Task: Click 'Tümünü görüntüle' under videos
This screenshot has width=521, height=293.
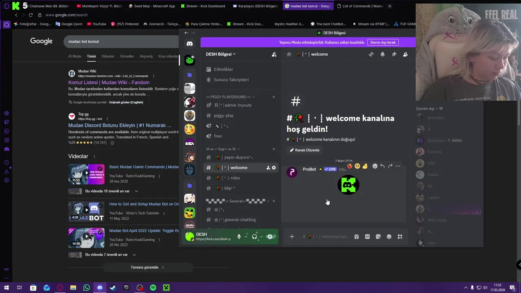Action: [x=147, y=267]
